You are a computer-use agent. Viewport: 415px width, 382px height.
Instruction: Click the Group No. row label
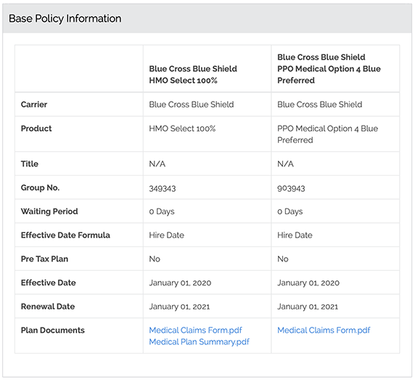(x=40, y=187)
